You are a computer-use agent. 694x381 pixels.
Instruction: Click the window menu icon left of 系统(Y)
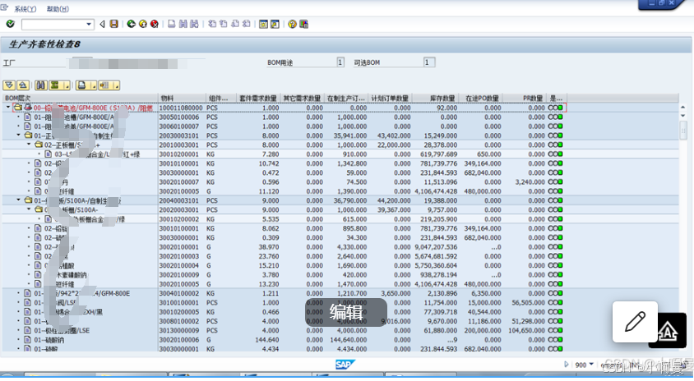[x=4, y=8]
